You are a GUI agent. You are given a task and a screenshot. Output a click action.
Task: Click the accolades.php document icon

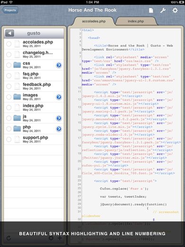(x=17, y=44)
